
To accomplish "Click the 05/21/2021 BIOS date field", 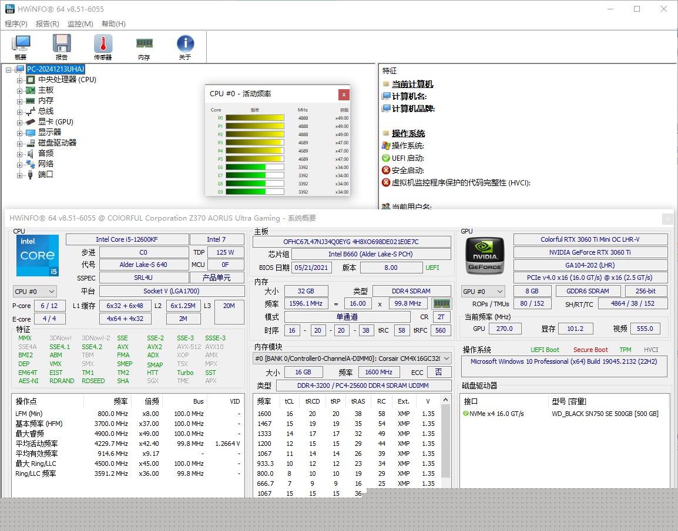I will pyautogui.click(x=311, y=268).
